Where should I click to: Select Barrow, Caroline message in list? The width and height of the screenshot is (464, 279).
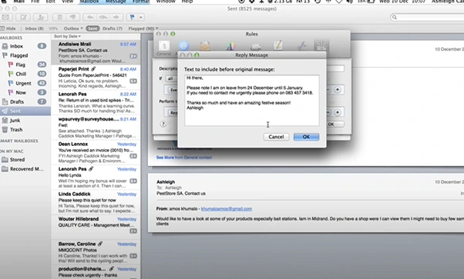(x=96, y=252)
